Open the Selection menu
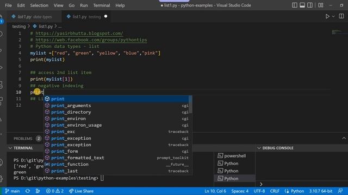The height and width of the screenshot is (195, 348). pos(39,5)
